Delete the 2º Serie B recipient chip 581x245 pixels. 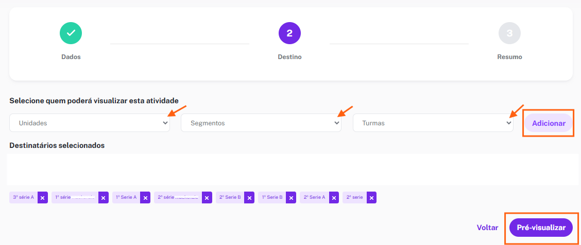(249, 198)
